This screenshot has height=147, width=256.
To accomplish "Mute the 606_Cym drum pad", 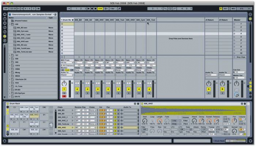I will coord(21,112).
